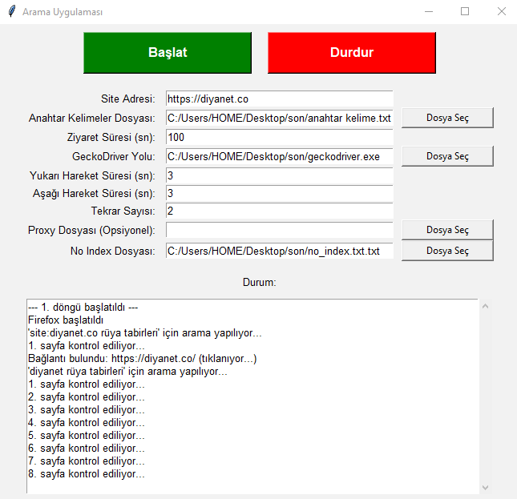Edit the Aşağı Hareket Süresi field
Screen dimensions: 517x499
coord(280,193)
